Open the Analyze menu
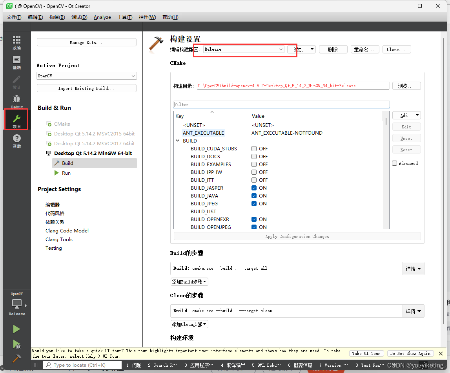 102,17
